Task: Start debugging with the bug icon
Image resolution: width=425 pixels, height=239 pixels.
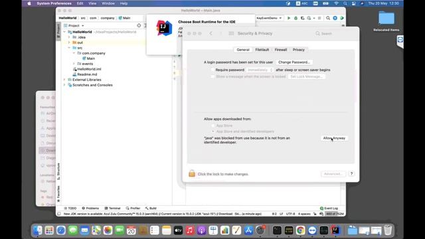Action: tap(296, 18)
